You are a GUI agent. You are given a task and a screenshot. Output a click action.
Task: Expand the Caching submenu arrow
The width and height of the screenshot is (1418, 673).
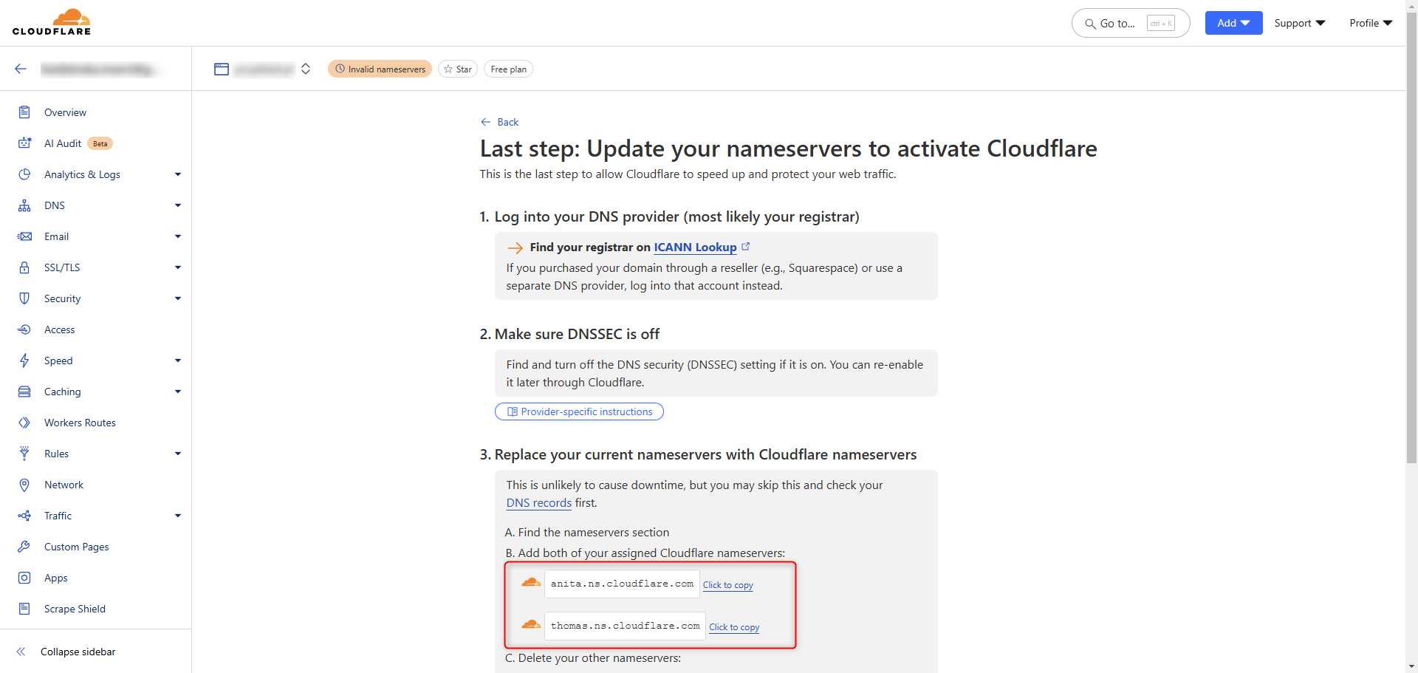(x=178, y=392)
